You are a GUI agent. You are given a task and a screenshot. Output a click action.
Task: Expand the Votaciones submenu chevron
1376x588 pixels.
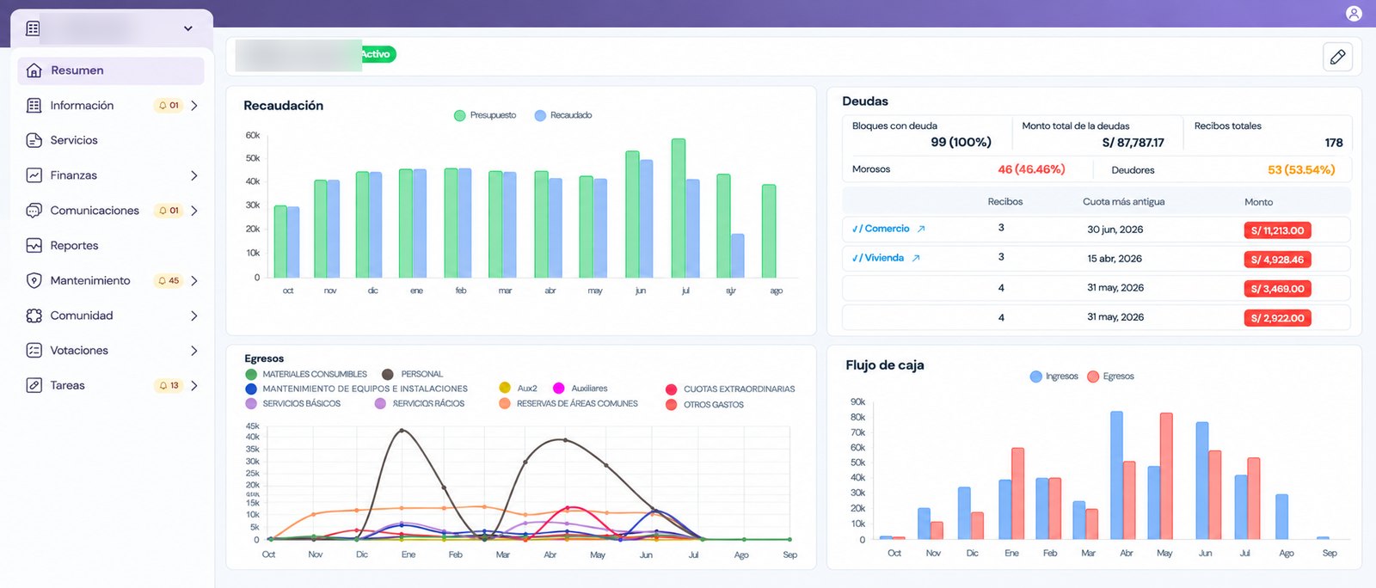coord(194,351)
